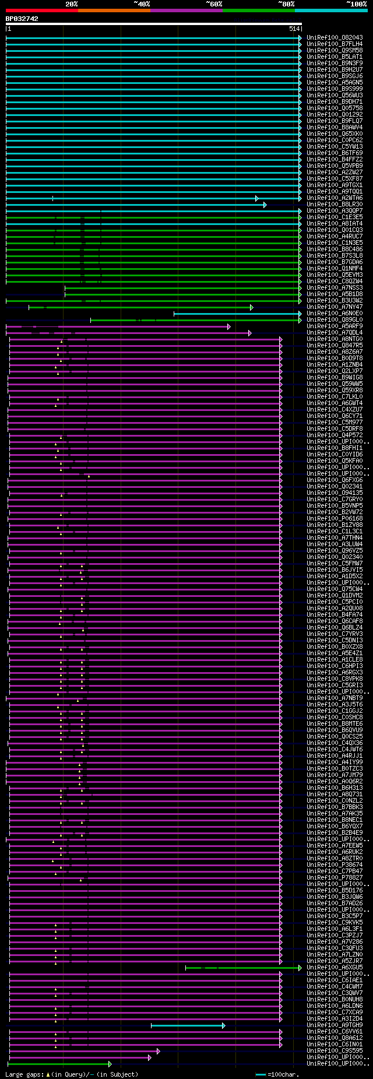Select the query name BP032742
Image resolution: width=373 pixels, height=1079 pixels.
pyautogui.click(x=22, y=19)
